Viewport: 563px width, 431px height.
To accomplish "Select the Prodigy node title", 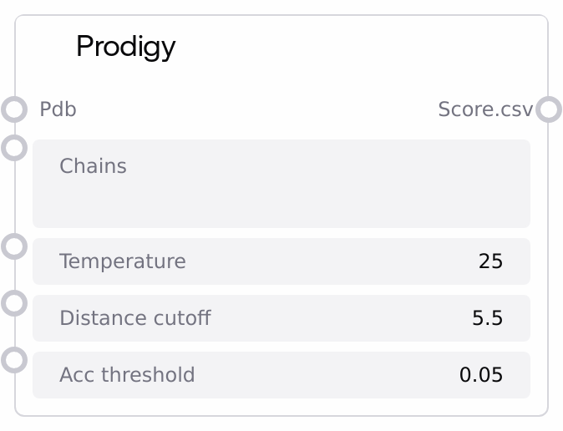I will (125, 47).
